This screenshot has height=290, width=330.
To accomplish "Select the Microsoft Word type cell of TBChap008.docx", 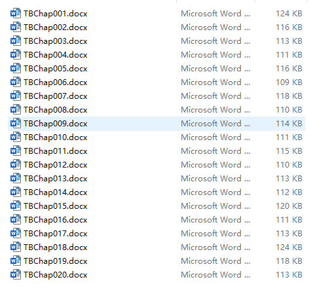I will point(215,110).
